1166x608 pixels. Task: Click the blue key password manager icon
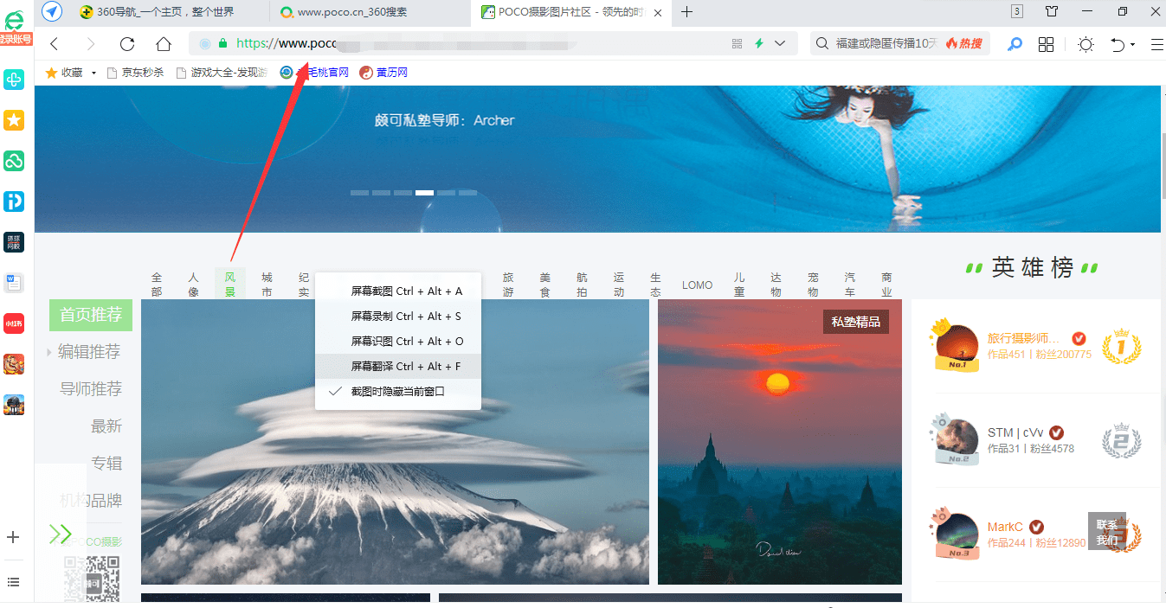pyautogui.click(x=1015, y=44)
